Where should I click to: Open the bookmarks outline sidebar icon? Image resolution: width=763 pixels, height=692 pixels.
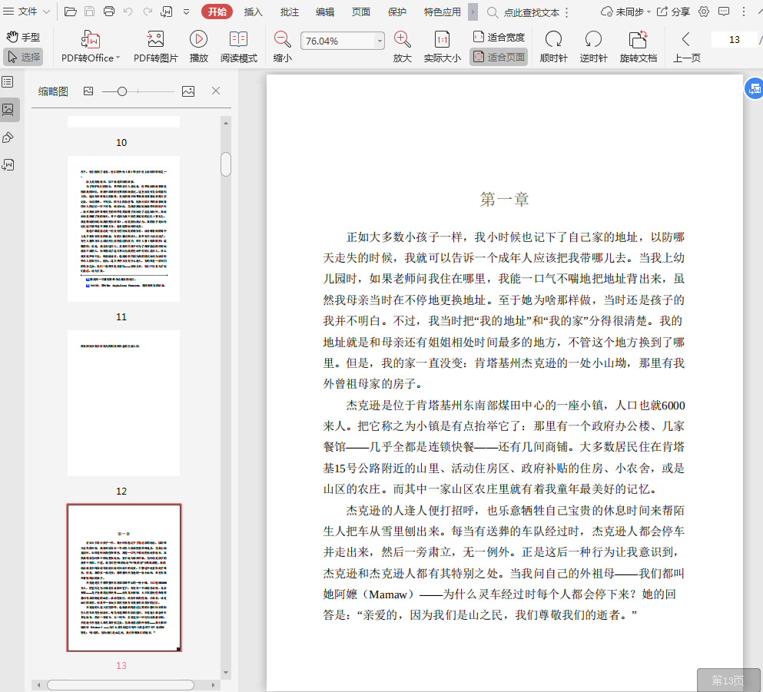[x=8, y=81]
